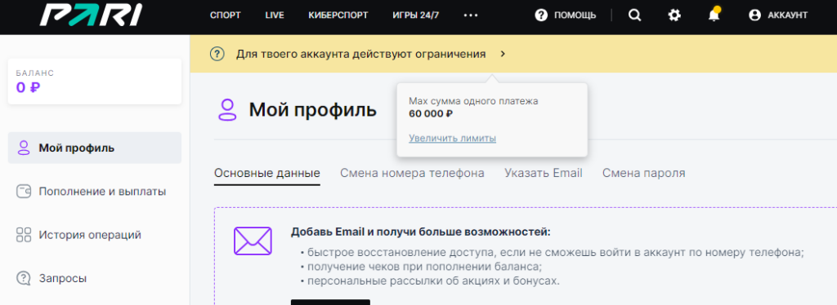Click Добавь Email heading text
This screenshot has height=305, width=837.
(x=421, y=232)
